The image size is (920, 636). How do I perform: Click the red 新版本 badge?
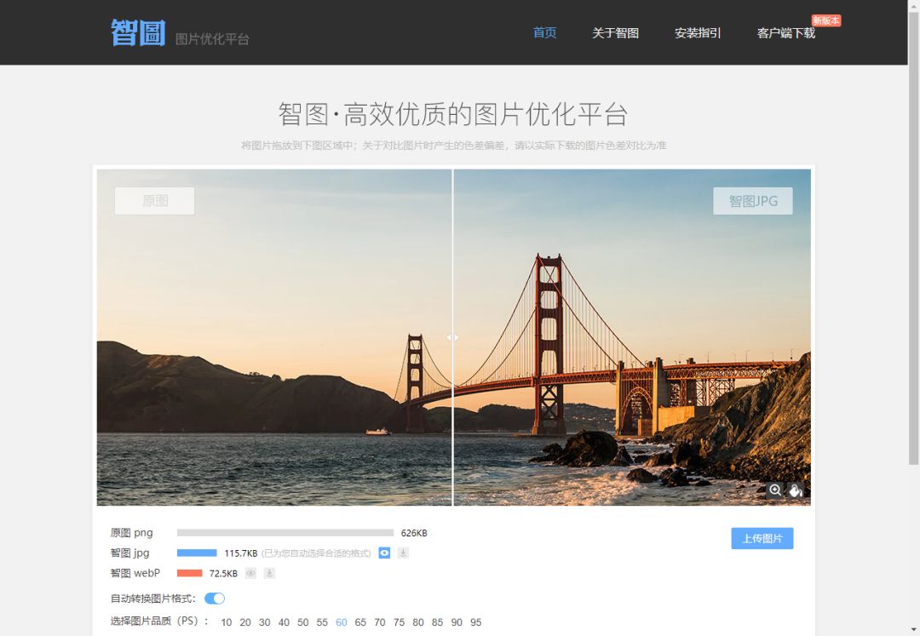pos(826,20)
